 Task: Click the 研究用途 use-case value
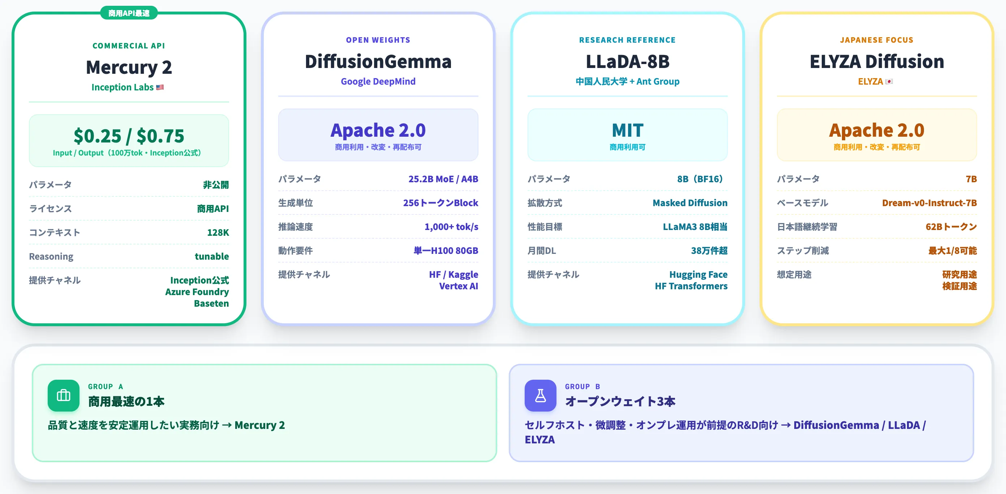(x=959, y=274)
